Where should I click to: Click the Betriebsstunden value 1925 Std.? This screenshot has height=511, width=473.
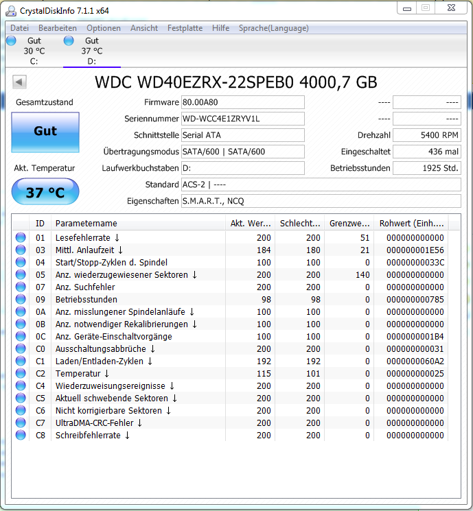click(x=427, y=168)
